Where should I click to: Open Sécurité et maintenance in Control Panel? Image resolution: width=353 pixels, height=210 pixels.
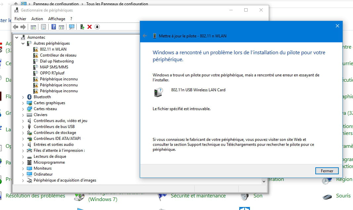(x=198, y=195)
